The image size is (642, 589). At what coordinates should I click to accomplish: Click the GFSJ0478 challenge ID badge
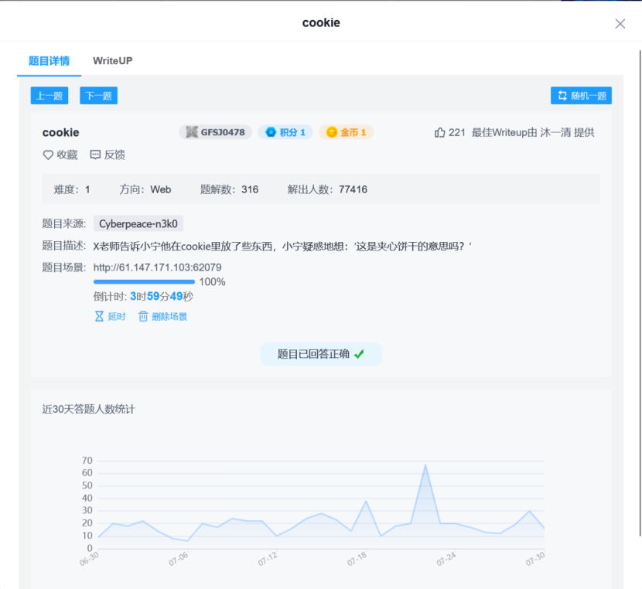[215, 132]
